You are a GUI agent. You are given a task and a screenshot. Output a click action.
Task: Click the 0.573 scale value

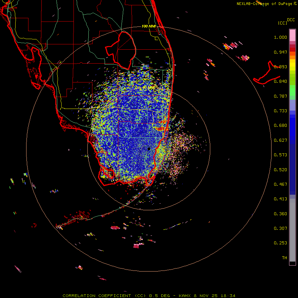pos(280,155)
